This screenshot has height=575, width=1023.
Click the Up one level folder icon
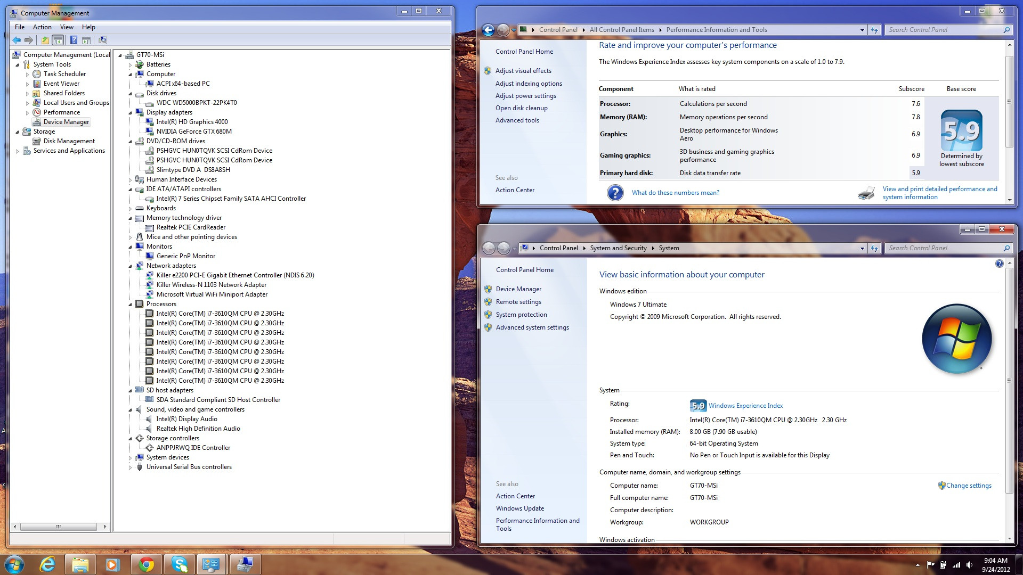click(45, 40)
